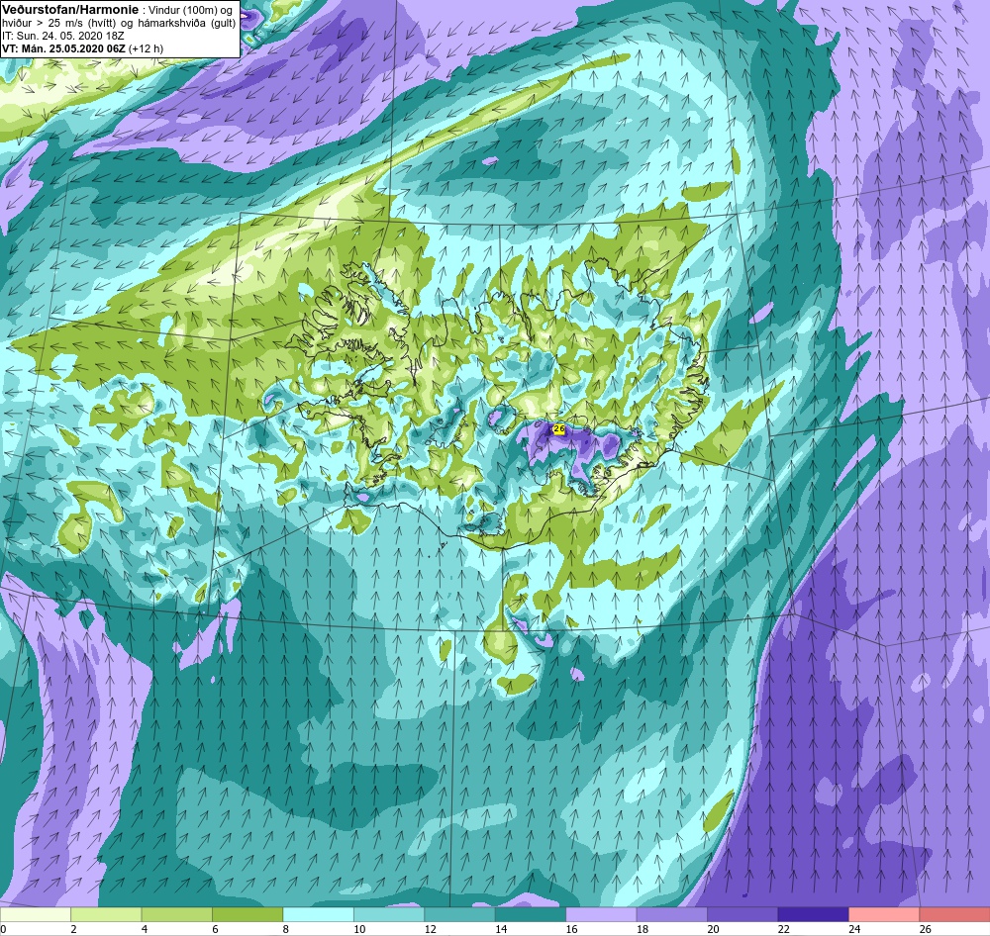
Task: Select the lavender 16–18 legend swatch
Action: pyautogui.click(x=601, y=914)
